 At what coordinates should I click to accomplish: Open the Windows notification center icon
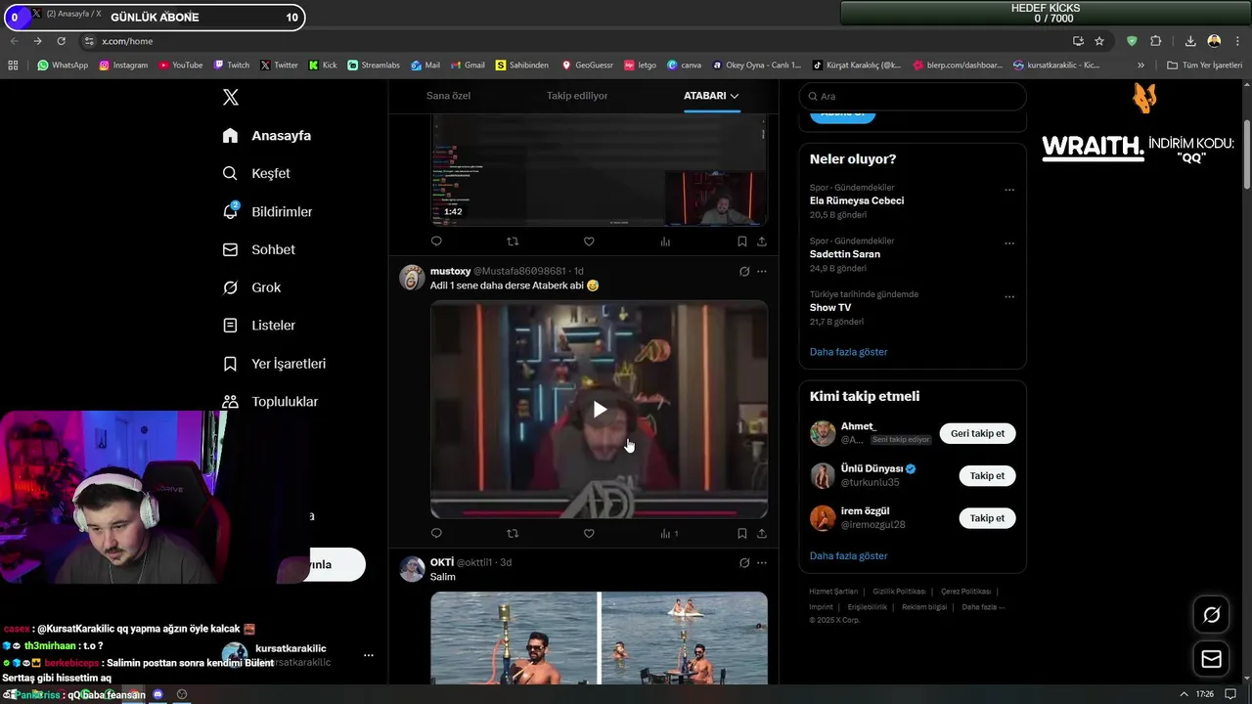(1230, 694)
